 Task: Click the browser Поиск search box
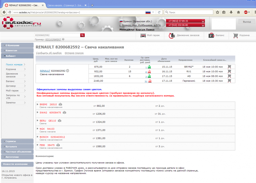click(189, 12)
